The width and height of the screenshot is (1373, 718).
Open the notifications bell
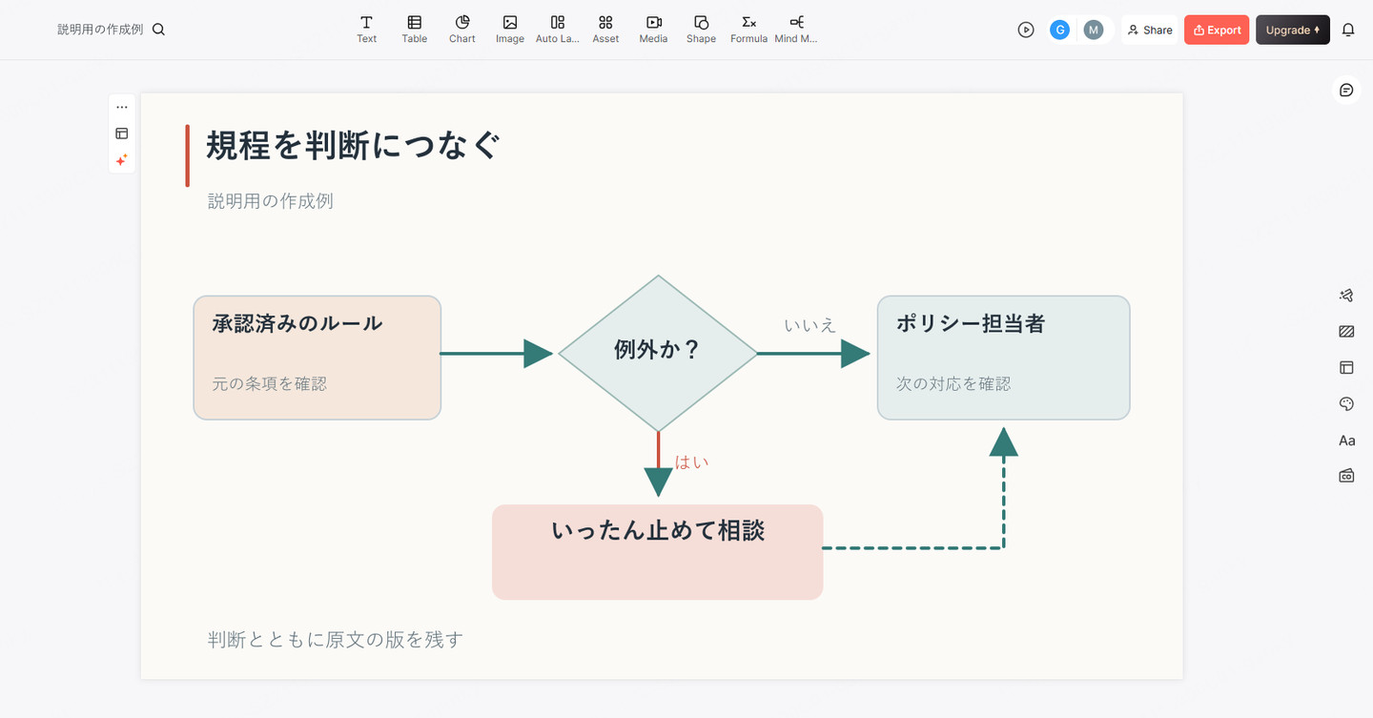1348,30
